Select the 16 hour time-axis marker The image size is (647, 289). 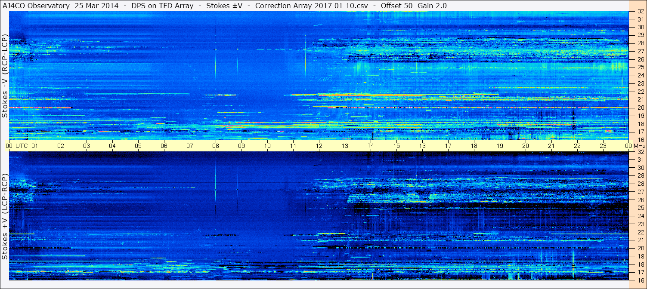point(422,146)
